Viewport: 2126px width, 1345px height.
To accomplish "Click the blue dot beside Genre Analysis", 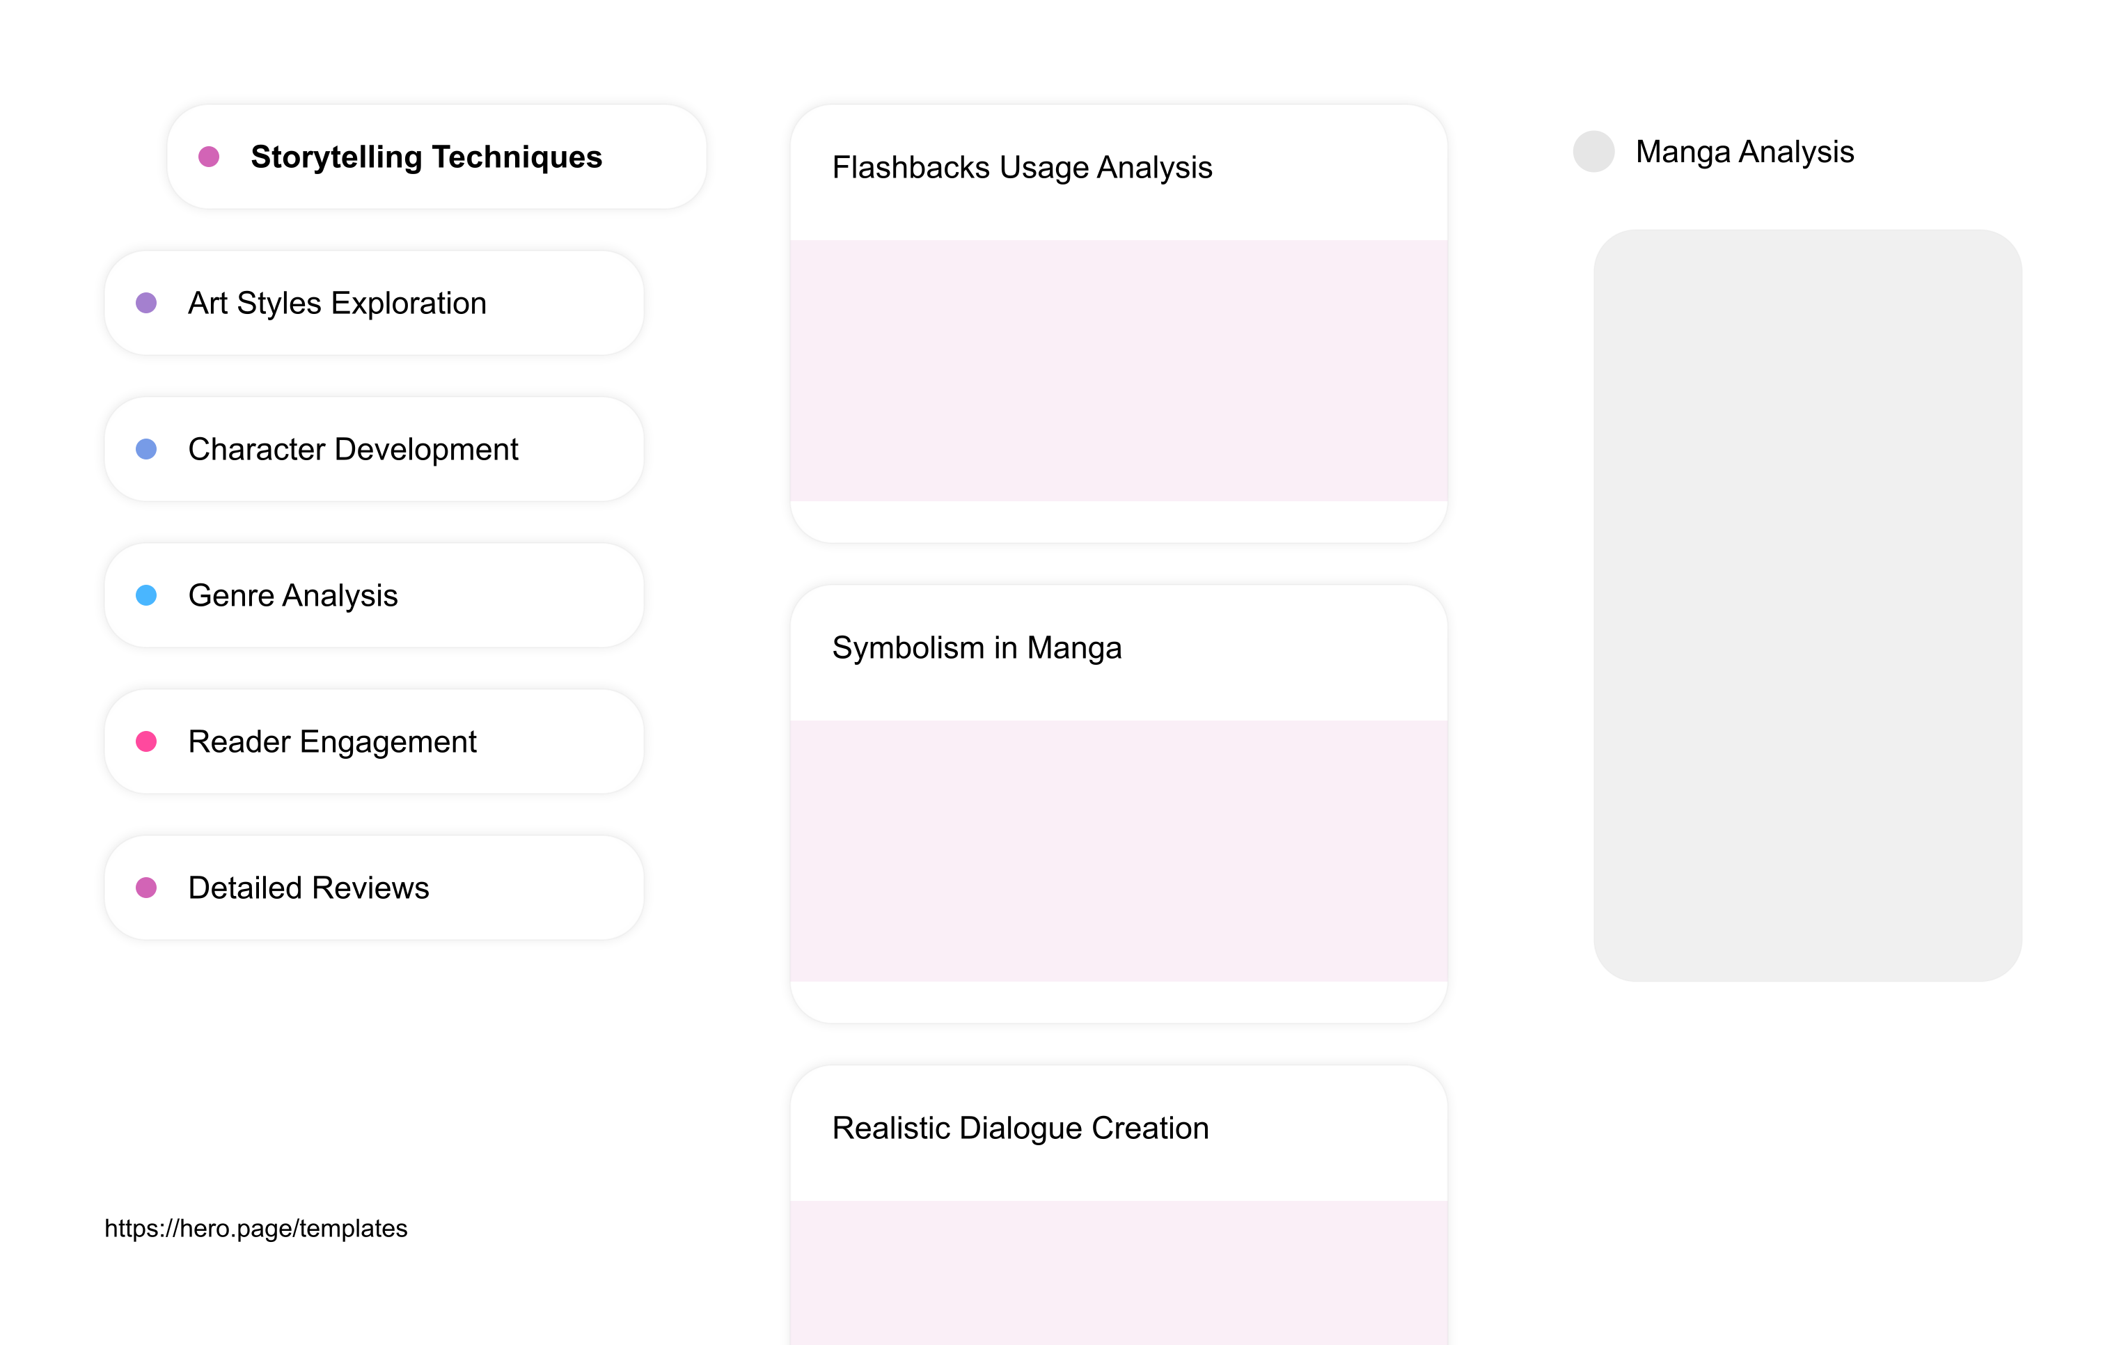I will tap(147, 595).
